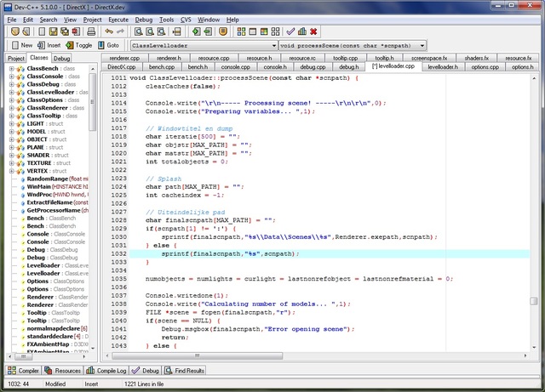This screenshot has height=392, width=545.
Task: Click line number 1038 in gutter
Action: tap(119, 304)
